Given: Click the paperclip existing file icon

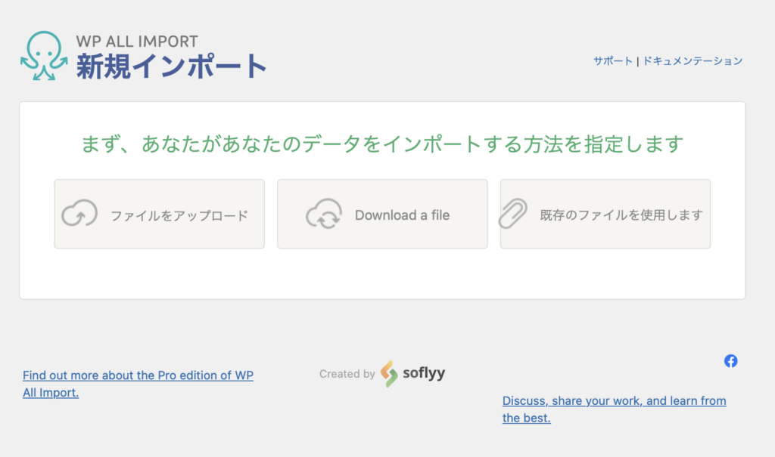Looking at the screenshot, I should pos(512,215).
